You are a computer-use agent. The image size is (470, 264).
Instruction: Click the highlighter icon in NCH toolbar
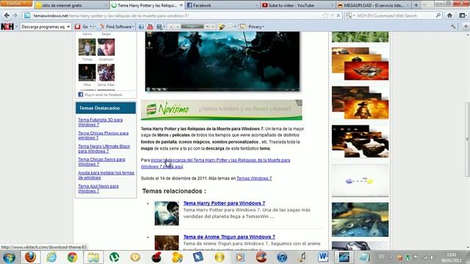pyautogui.click(x=221, y=26)
